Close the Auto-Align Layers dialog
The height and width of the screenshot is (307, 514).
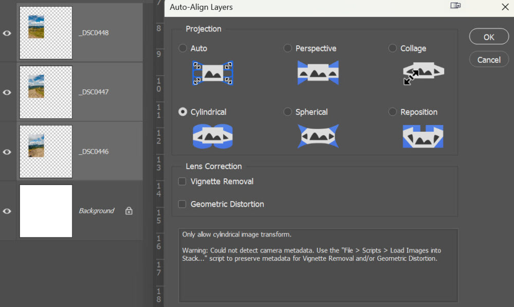pyautogui.click(x=504, y=7)
